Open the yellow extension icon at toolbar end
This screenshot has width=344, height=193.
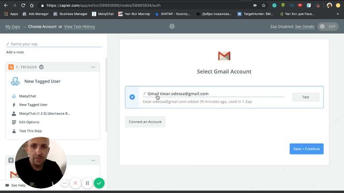click(338, 5)
